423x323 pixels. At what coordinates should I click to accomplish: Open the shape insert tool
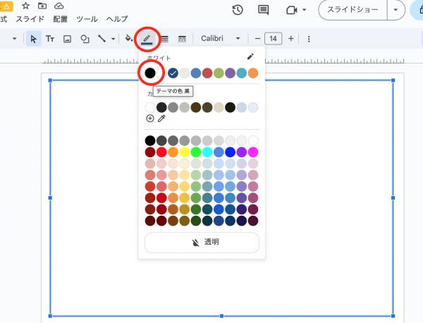click(85, 39)
